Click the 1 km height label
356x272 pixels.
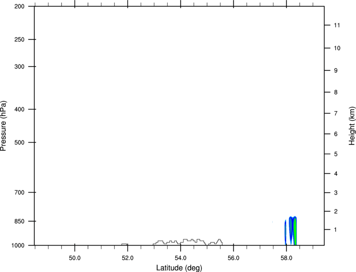[336, 230]
